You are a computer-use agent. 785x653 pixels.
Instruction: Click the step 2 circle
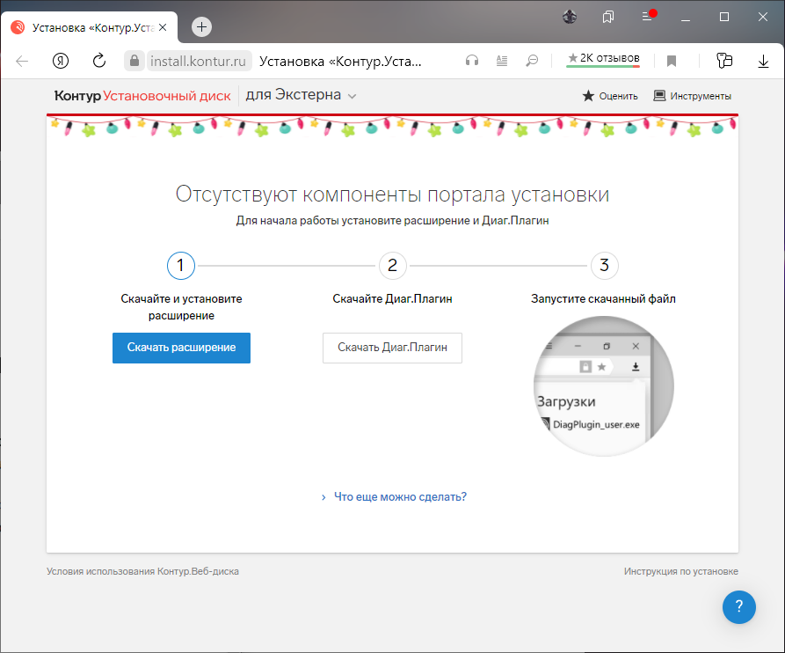(392, 265)
